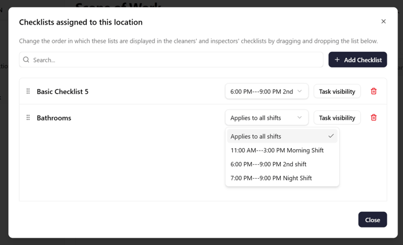Delete Basic Checklist 5 with the trash icon
This screenshot has height=245, width=403.
click(374, 91)
